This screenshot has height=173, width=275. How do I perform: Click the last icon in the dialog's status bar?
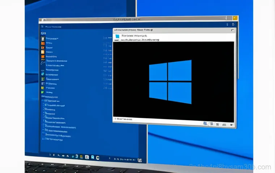(x=231, y=125)
